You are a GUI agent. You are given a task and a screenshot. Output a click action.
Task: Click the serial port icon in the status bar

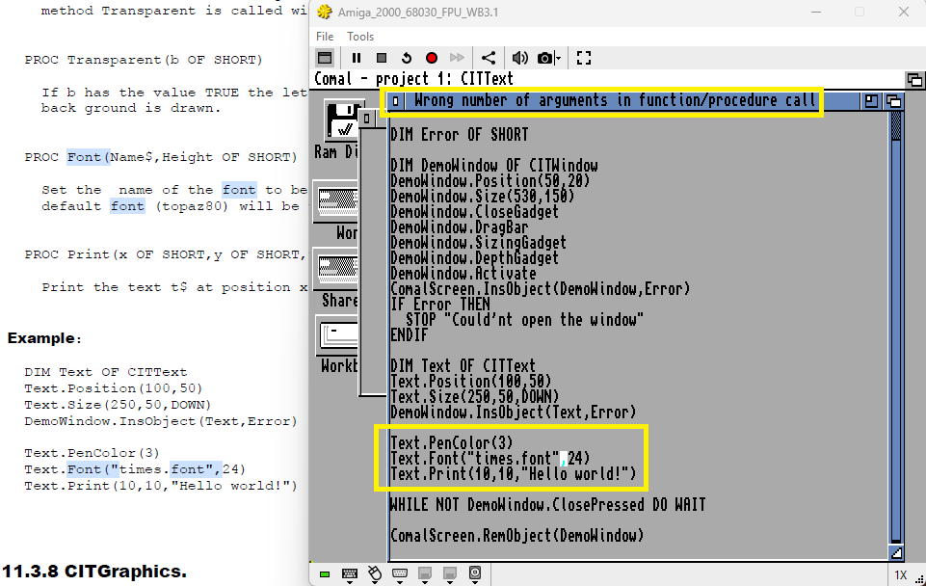point(400,574)
